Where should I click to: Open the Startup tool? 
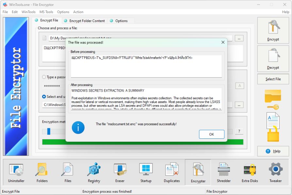tap(146, 172)
